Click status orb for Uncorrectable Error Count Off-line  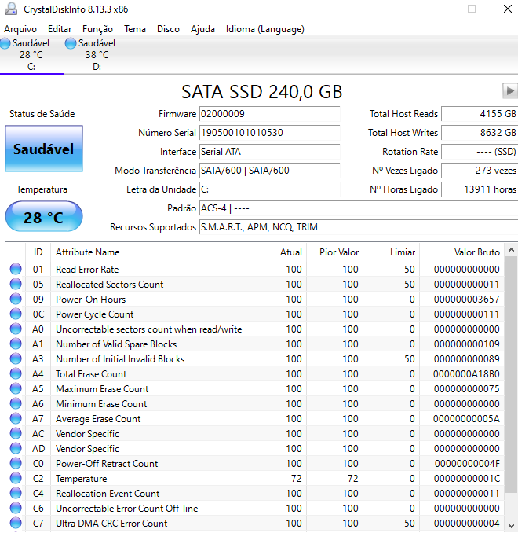click(16, 508)
